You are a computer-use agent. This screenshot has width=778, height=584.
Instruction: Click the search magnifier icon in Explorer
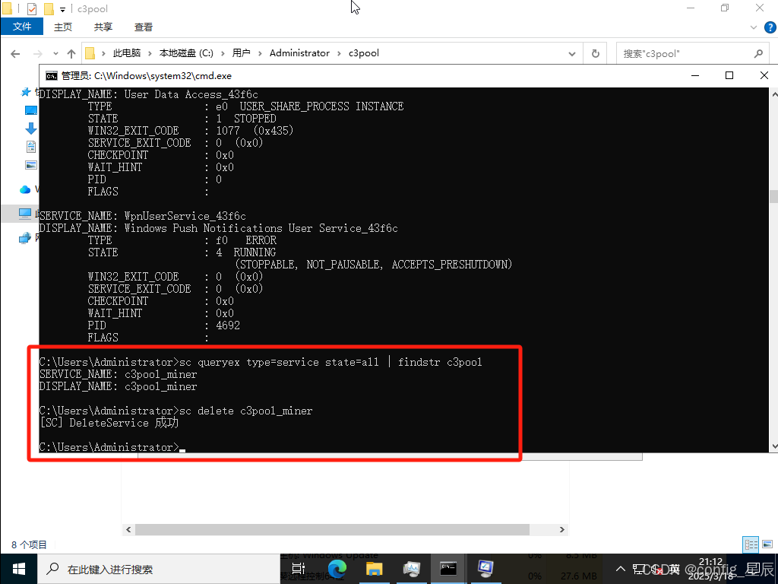click(x=758, y=54)
